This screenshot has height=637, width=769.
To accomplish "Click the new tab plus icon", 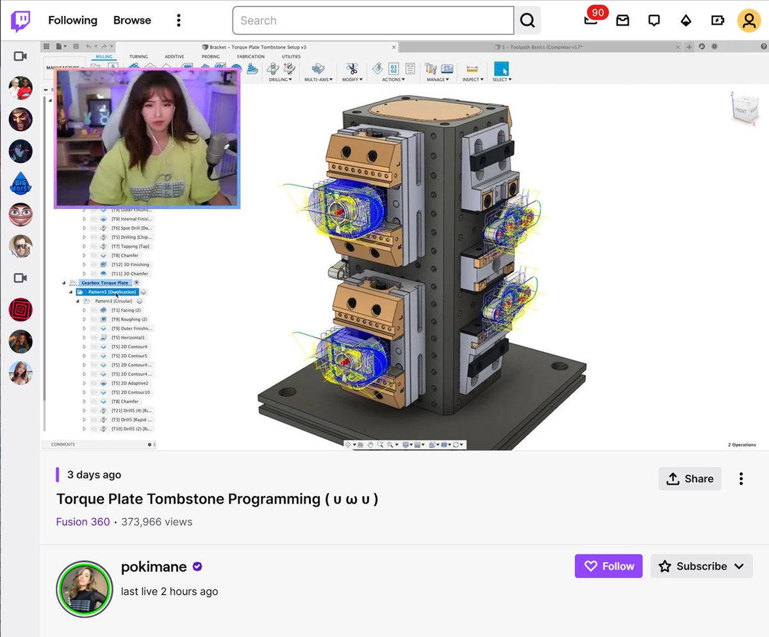I will tap(690, 47).
